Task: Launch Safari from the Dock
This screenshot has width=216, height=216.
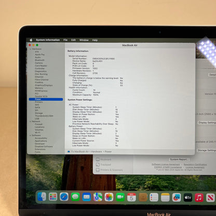Action: pos(64,197)
